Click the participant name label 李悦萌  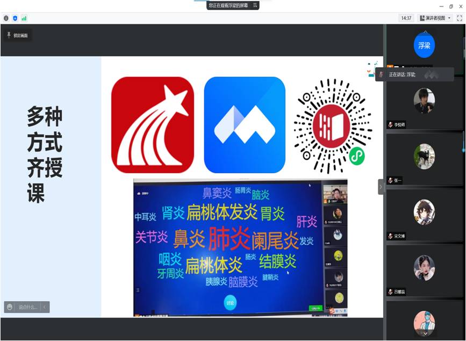(399, 125)
